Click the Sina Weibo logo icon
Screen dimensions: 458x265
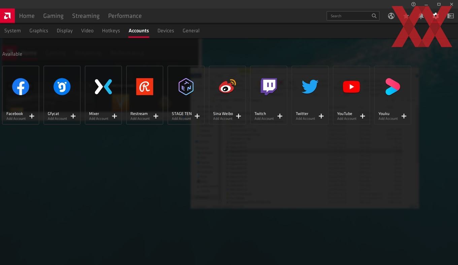click(x=227, y=87)
